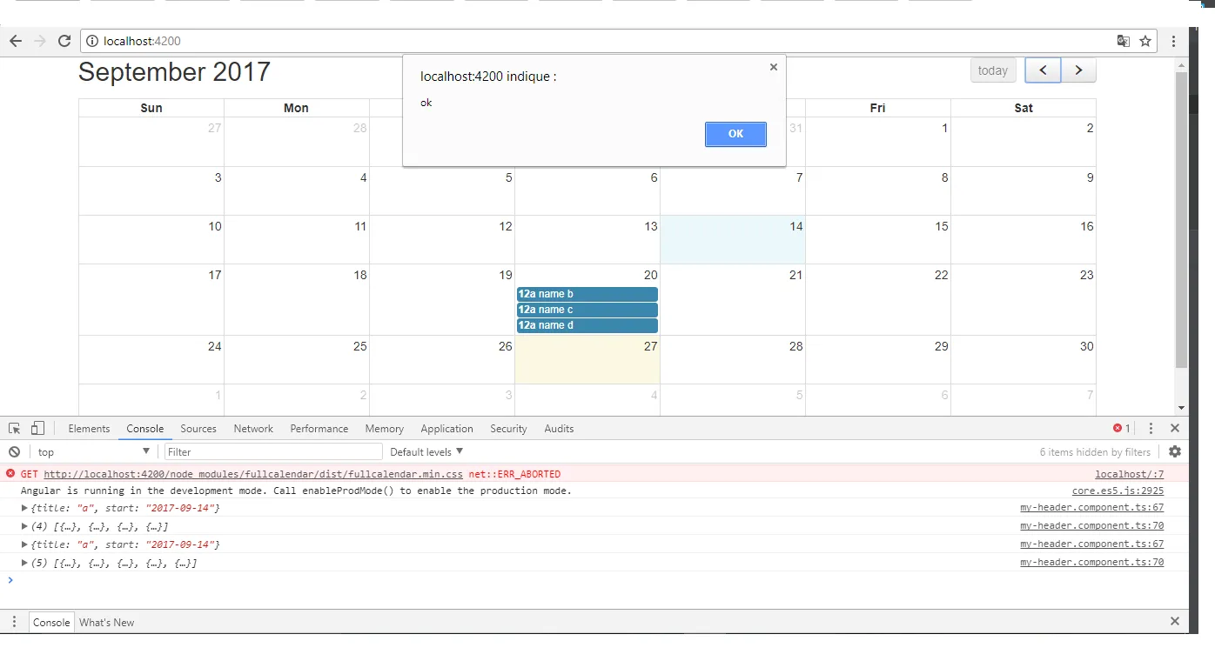Select the What's New drawer tab
Viewport: 1215px width, 661px height.
(107, 622)
